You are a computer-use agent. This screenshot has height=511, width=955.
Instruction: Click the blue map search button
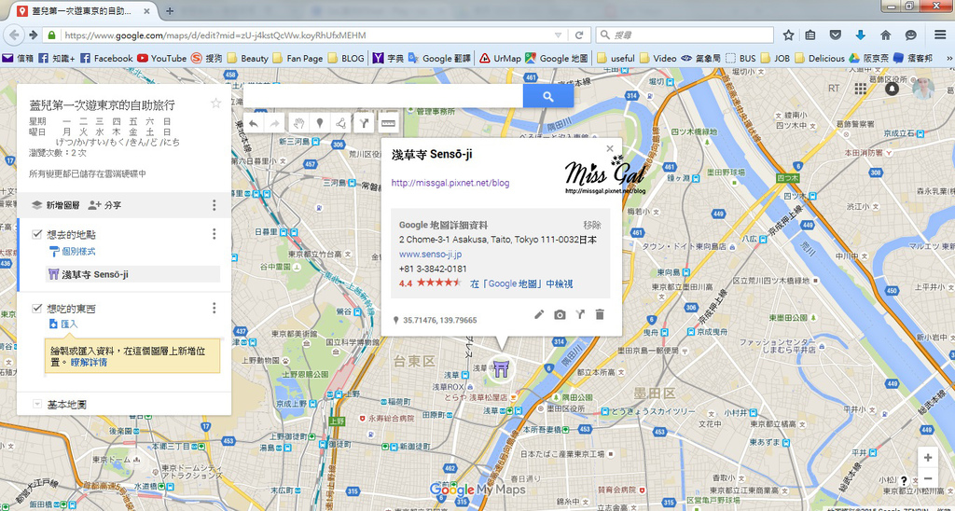tap(548, 96)
